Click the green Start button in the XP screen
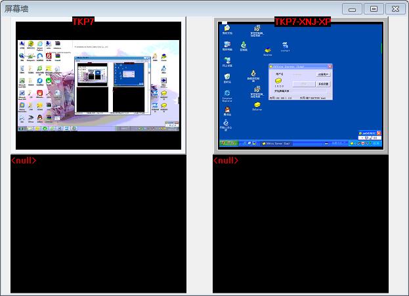Viewport: 409px width, 296px height. tap(228, 143)
